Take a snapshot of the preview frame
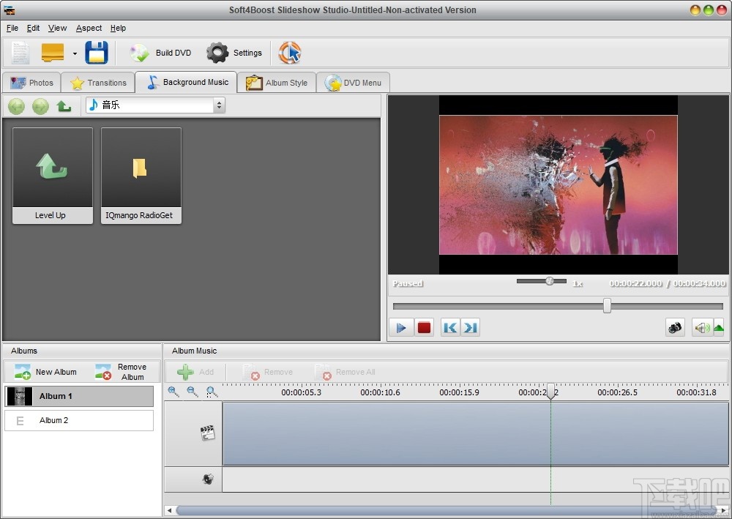This screenshot has height=519, width=732. pyautogui.click(x=675, y=327)
